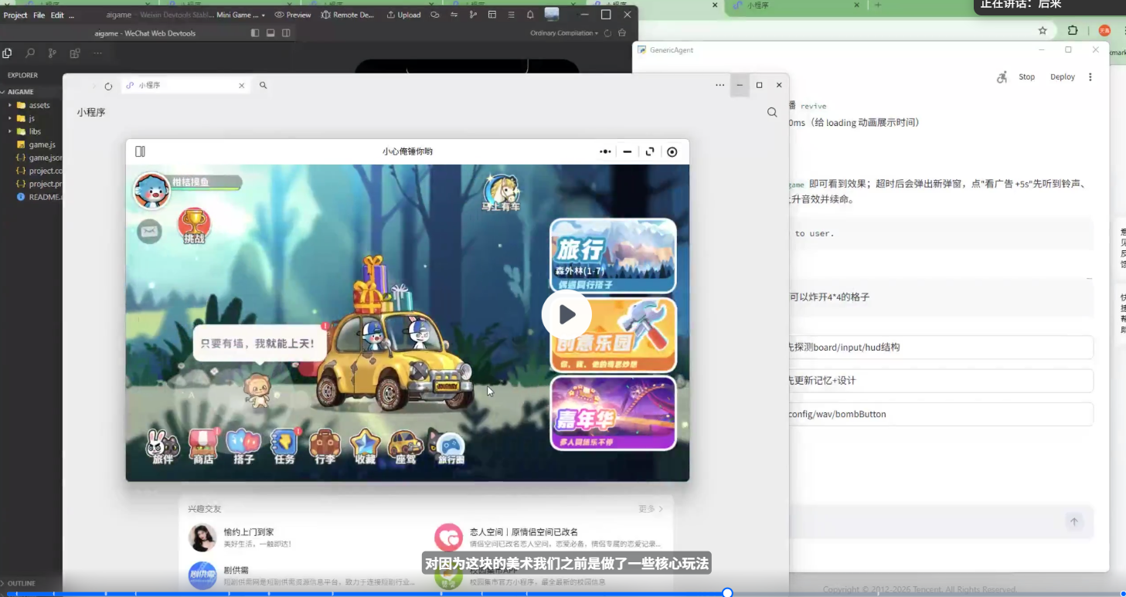Viewport: 1126px width, 597px height.
Task: Toggle the sidebar panel icon in game header
Action: pos(140,151)
